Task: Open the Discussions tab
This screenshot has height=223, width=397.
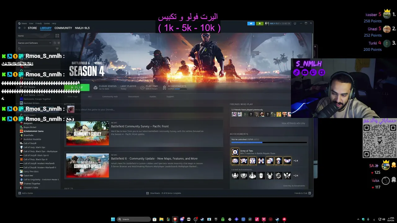Action: tap(134, 97)
